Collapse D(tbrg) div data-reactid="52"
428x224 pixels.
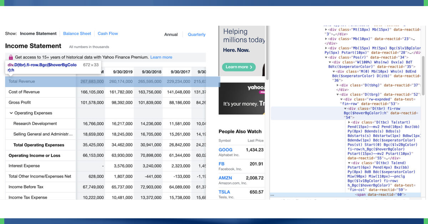[x=338, y=95]
